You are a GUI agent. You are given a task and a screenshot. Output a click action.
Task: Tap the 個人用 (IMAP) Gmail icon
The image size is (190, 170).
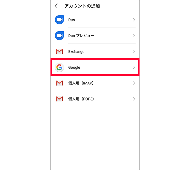point(59,83)
